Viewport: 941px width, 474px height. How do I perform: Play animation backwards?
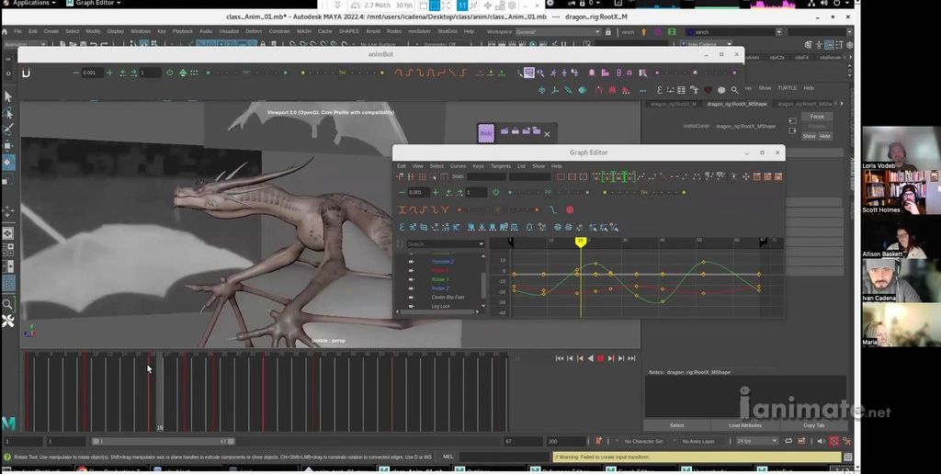click(590, 358)
